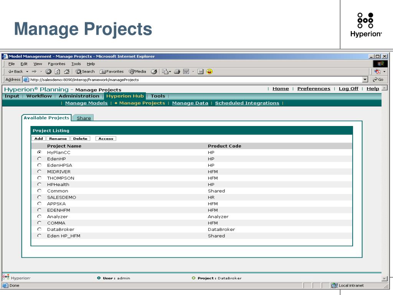Select the EdenHP project radio button
This screenshot has width=393, height=295.
tap(40, 159)
